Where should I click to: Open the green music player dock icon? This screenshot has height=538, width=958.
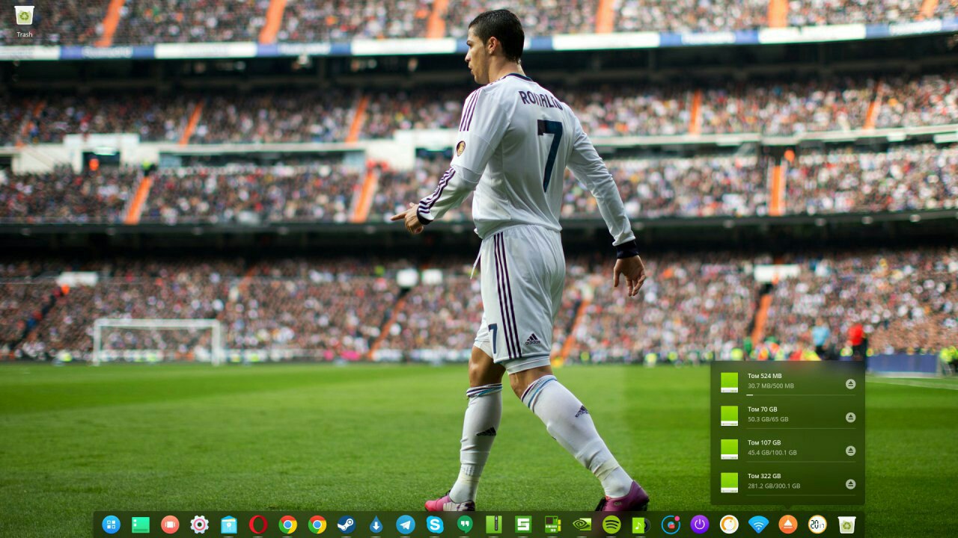(x=641, y=525)
